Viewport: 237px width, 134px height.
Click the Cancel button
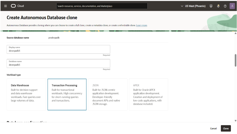coord(213,128)
